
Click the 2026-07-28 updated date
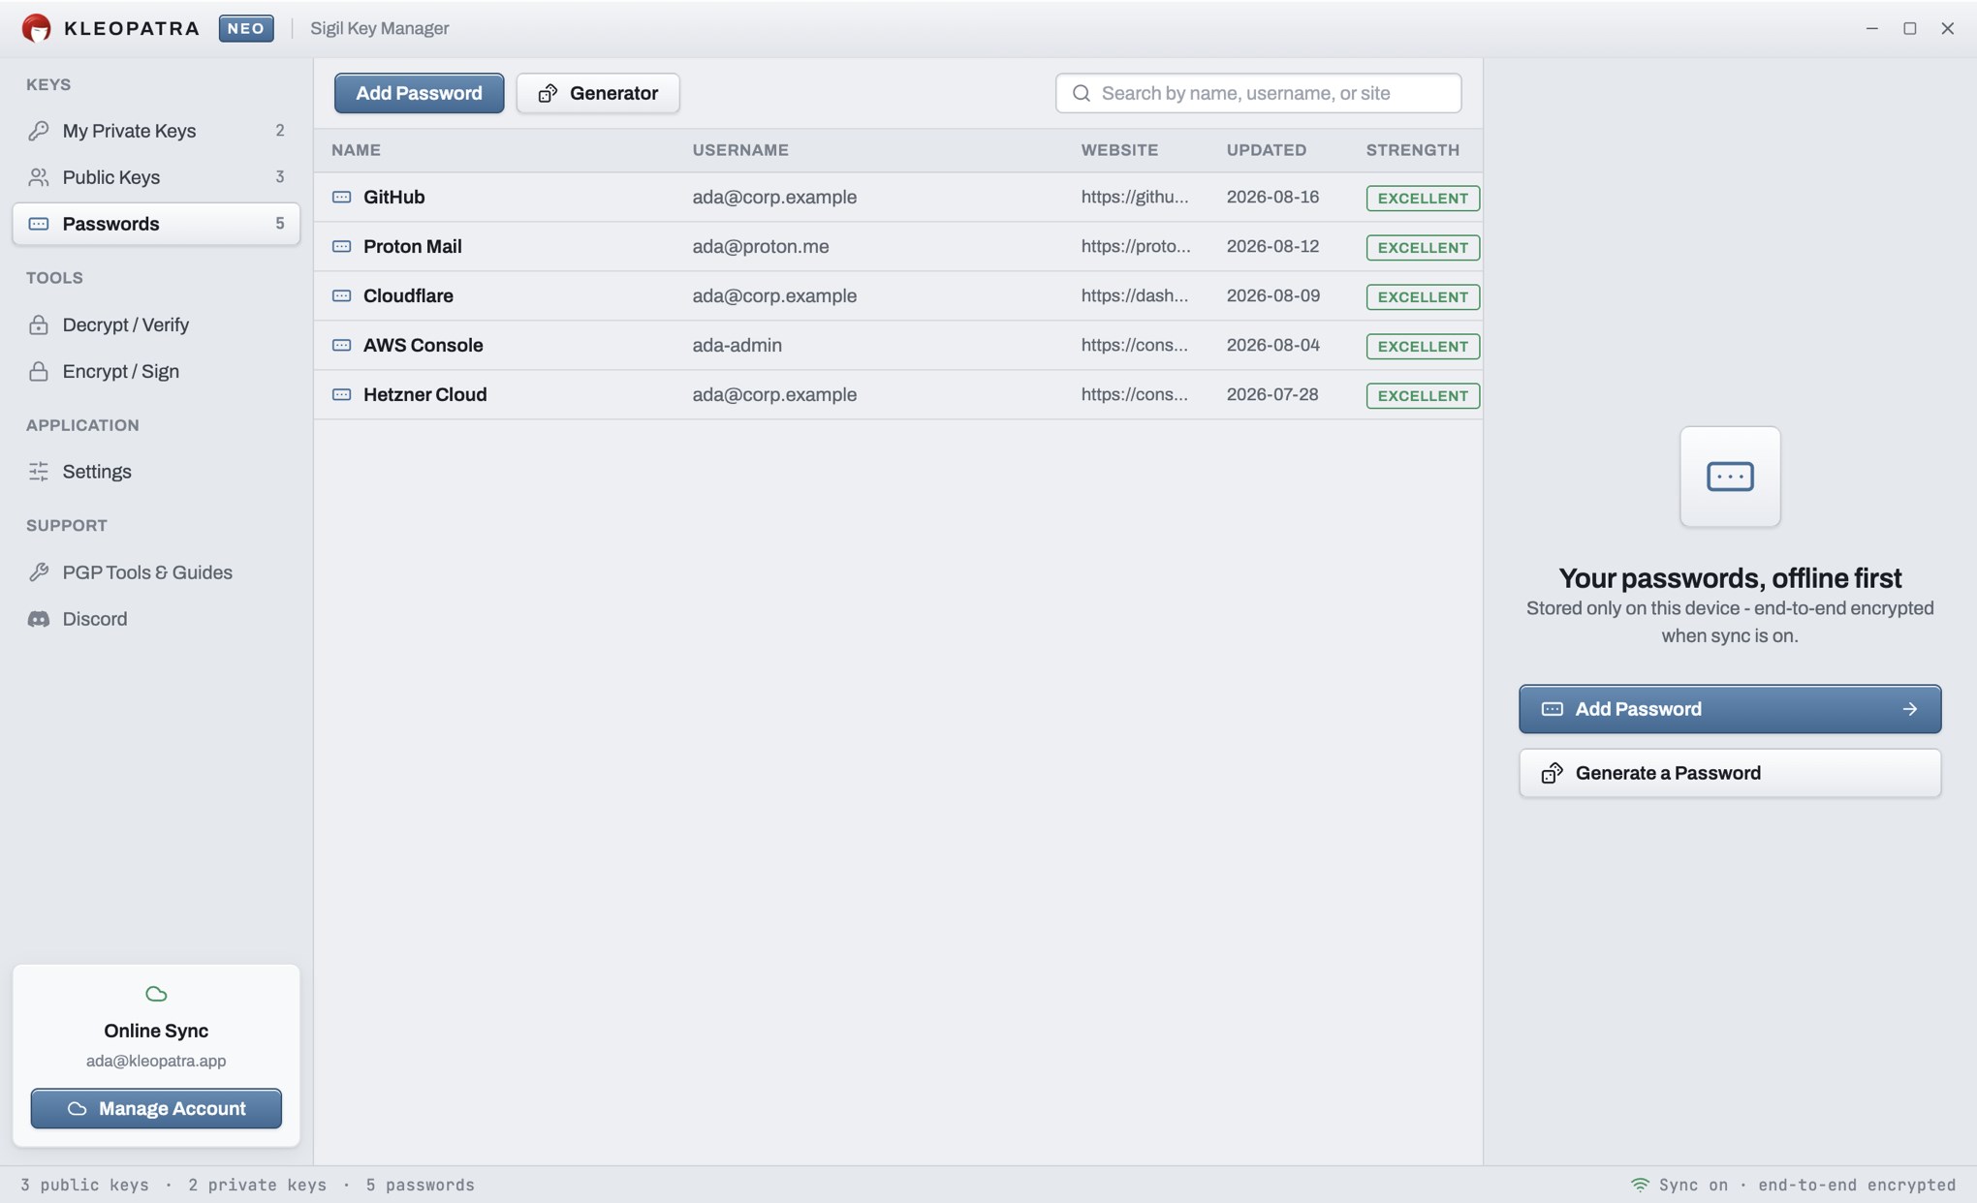coord(1272,394)
